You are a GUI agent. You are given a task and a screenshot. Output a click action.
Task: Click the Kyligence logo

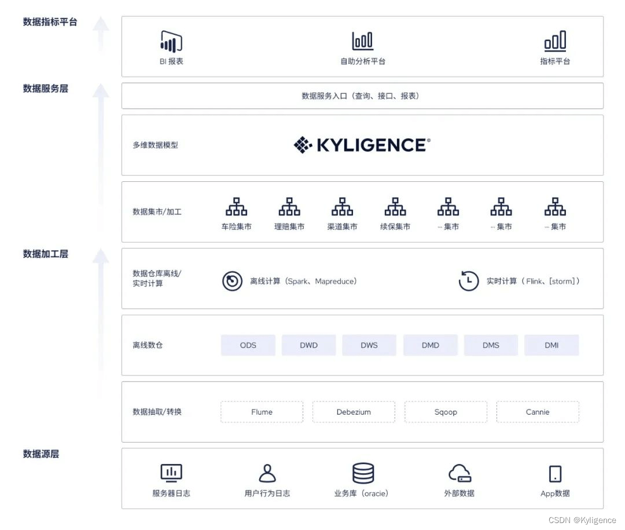click(x=362, y=145)
